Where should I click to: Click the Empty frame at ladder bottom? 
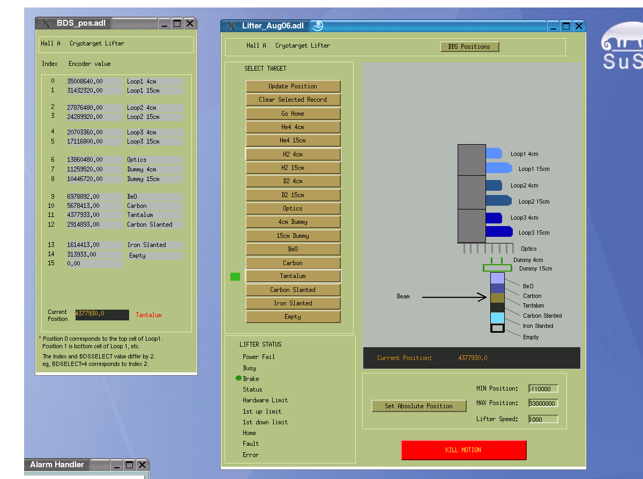click(498, 328)
